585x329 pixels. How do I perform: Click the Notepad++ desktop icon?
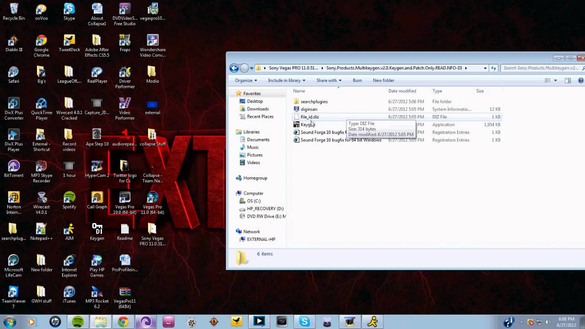(41, 232)
